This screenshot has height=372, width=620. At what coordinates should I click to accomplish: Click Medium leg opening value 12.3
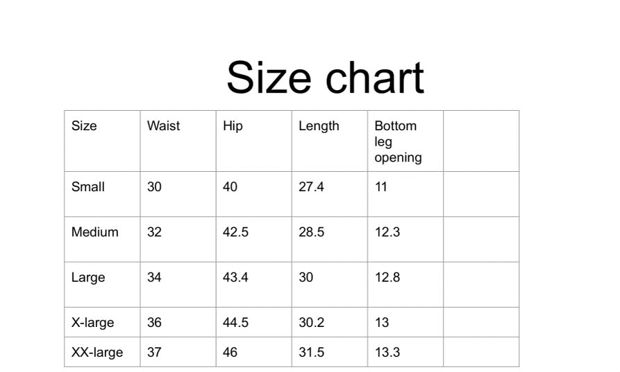pos(387,232)
